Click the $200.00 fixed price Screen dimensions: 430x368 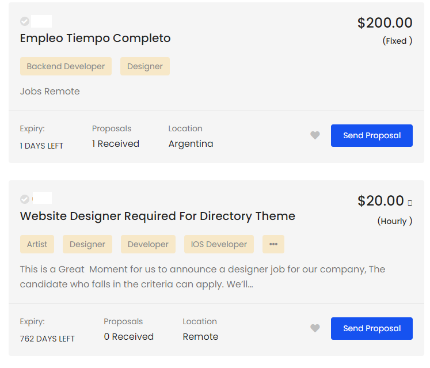pos(385,22)
